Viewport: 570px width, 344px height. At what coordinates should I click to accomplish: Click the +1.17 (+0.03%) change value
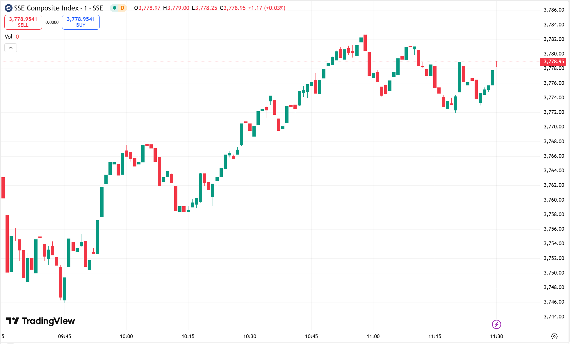point(267,8)
